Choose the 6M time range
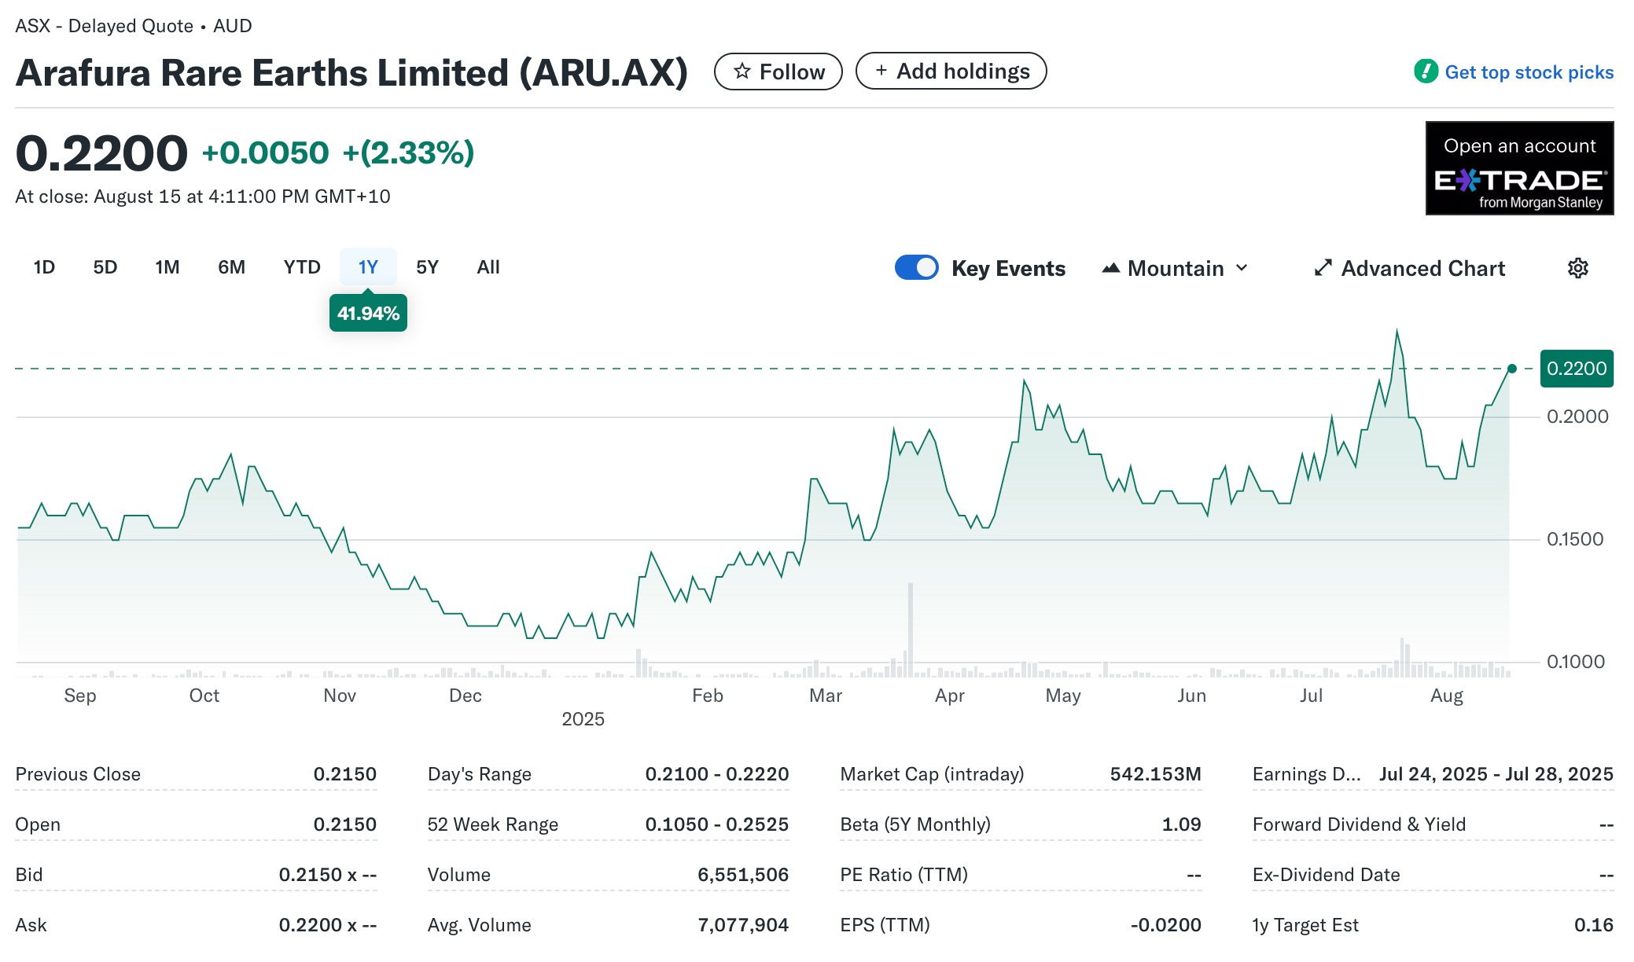This screenshot has height=962, width=1634. pos(231,267)
